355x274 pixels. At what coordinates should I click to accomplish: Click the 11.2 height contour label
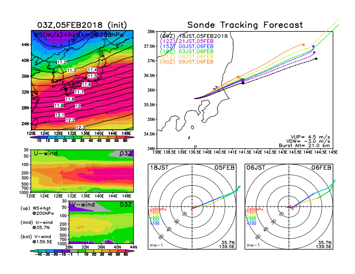coord(61,62)
